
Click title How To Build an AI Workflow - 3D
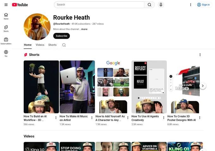click(x=35, y=118)
